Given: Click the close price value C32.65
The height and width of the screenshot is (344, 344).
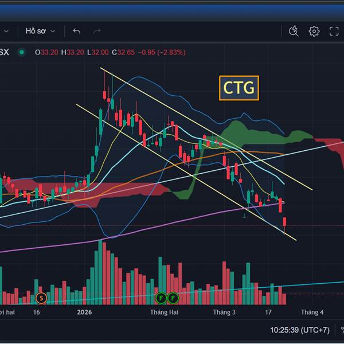Looking at the screenshot, I should (x=123, y=52).
